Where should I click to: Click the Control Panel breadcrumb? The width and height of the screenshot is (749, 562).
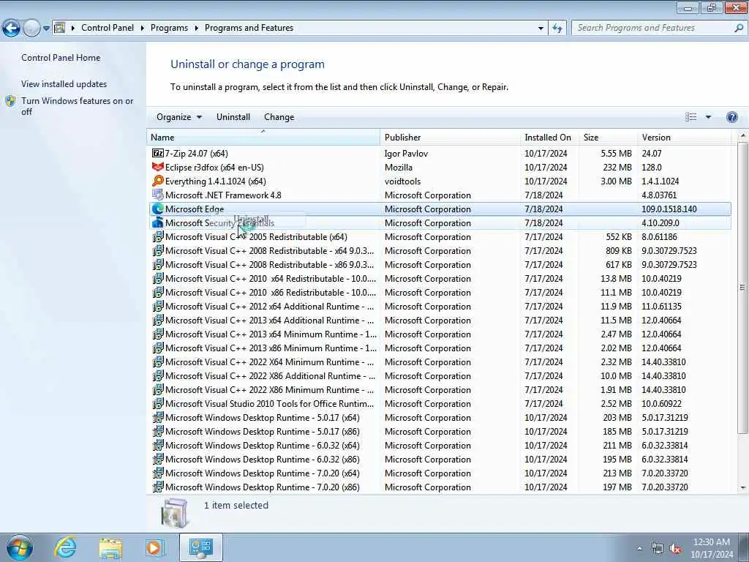[108, 28]
